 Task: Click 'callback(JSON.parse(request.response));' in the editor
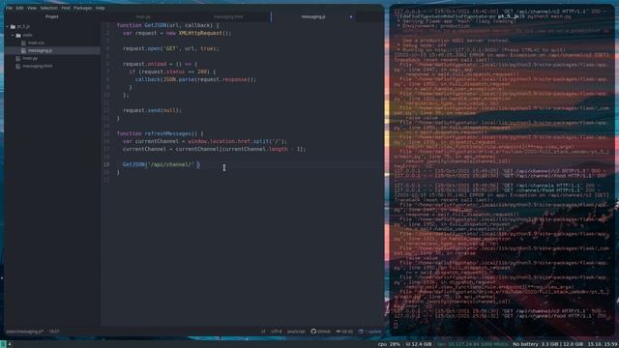pos(195,79)
